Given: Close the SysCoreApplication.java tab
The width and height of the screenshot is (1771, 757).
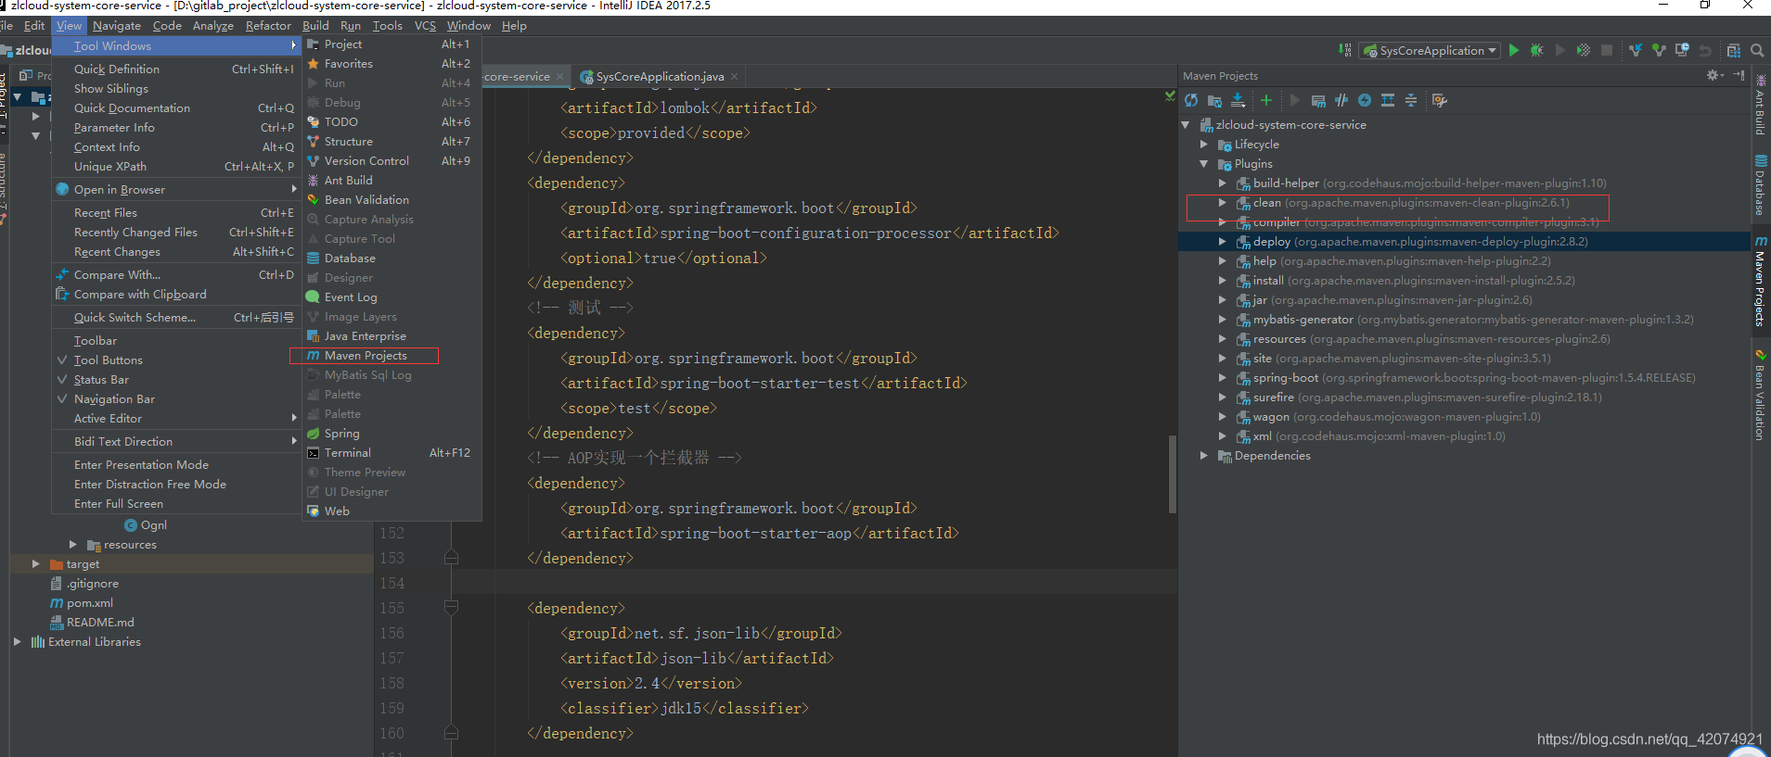Looking at the screenshot, I should click(735, 76).
